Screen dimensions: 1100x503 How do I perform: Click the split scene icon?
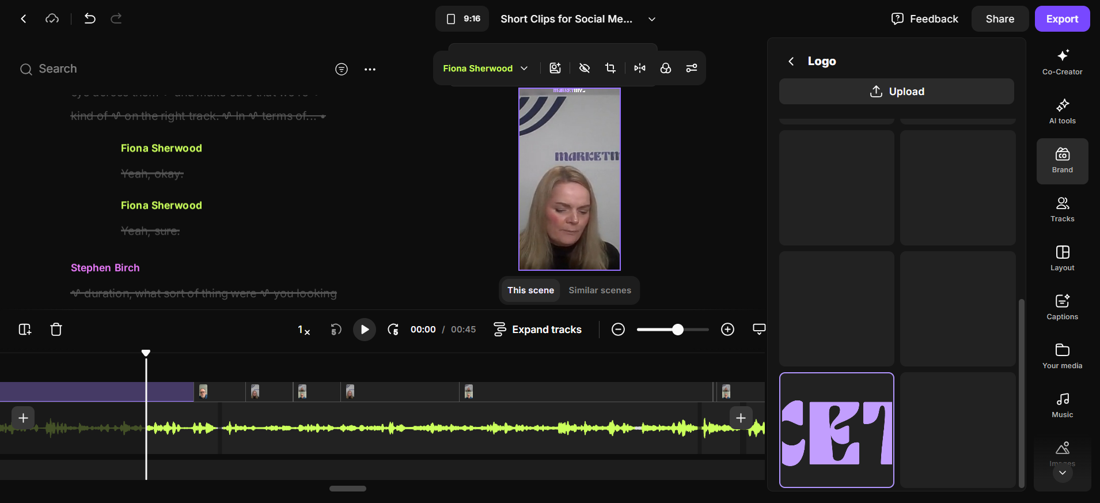coord(25,329)
